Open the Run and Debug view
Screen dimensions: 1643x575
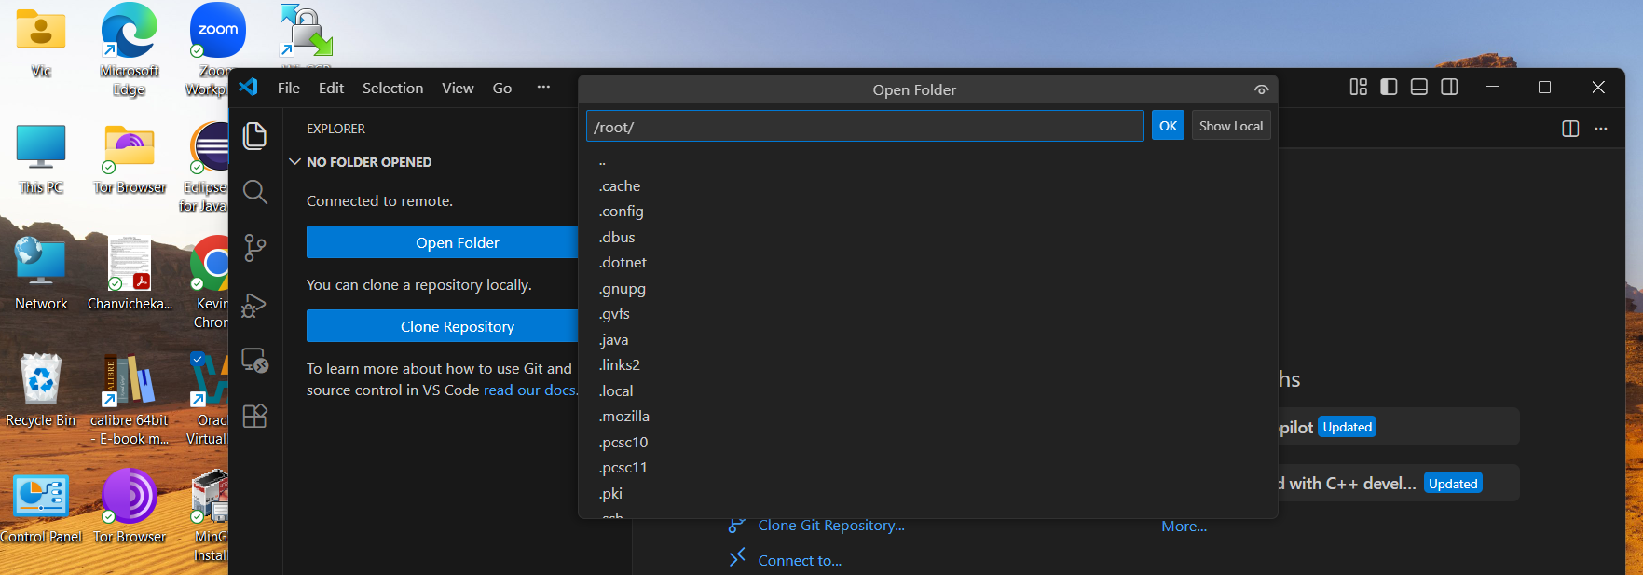click(x=254, y=305)
